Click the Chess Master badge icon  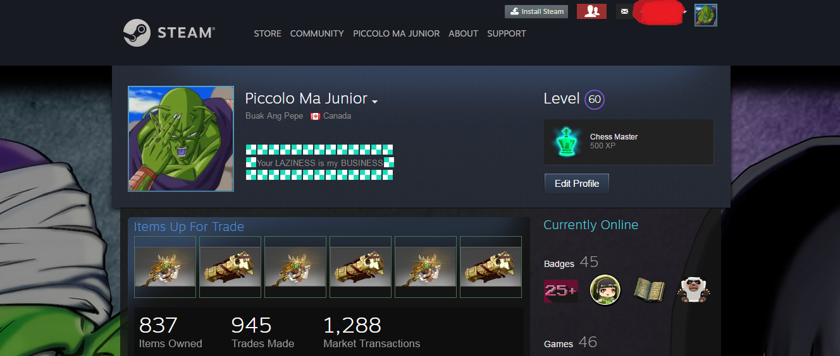[565, 142]
